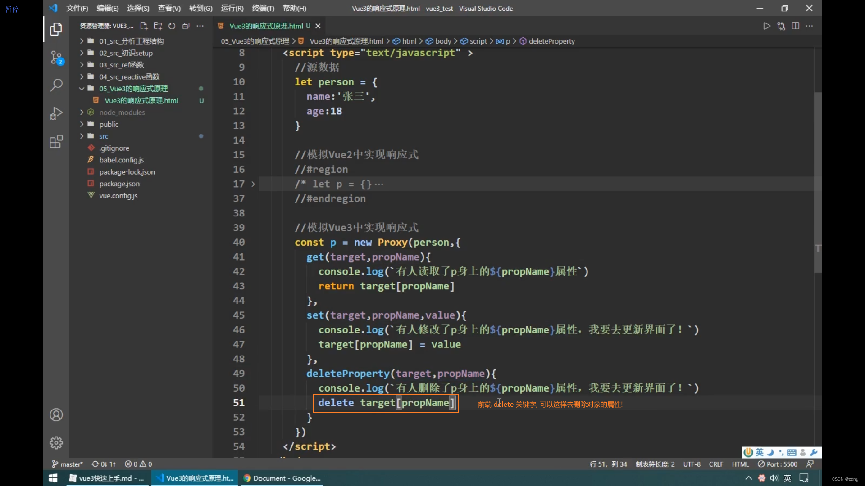The width and height of the screenshot is (865, 486).
Task: Click the script breadcrumb item
Action: point(473,41)
